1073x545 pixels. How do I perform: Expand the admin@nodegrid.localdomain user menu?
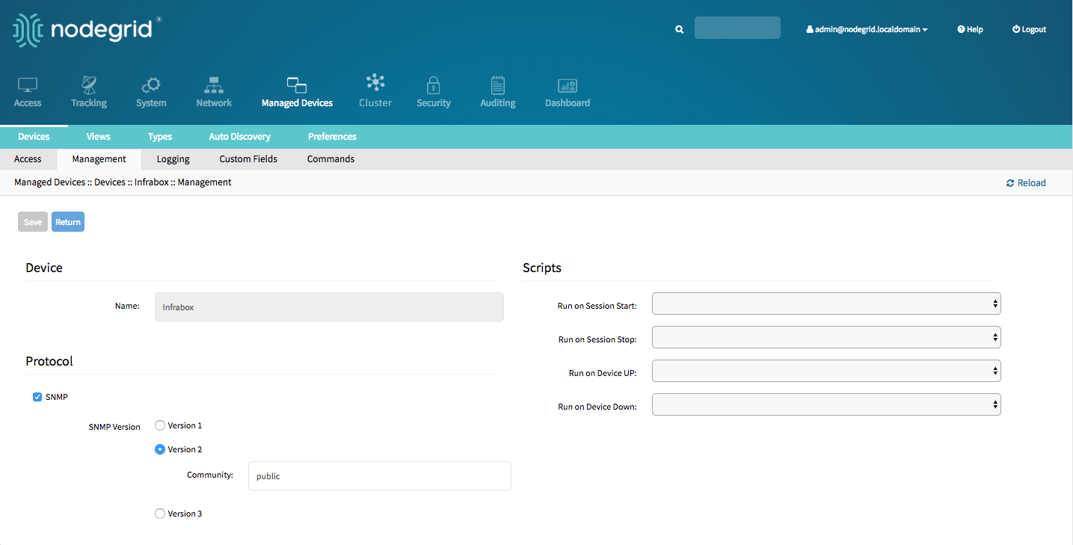click(867, 29)
